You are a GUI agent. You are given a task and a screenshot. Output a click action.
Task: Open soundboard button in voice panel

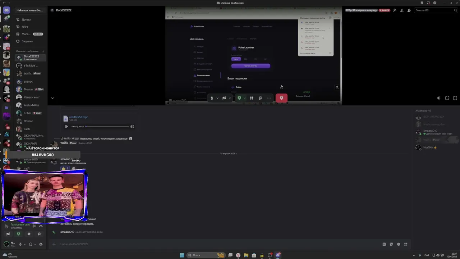coord(39,234)
